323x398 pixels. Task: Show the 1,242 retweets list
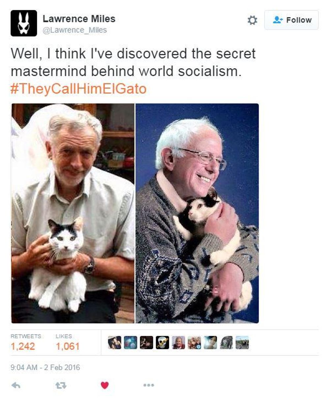click(26, 342)
